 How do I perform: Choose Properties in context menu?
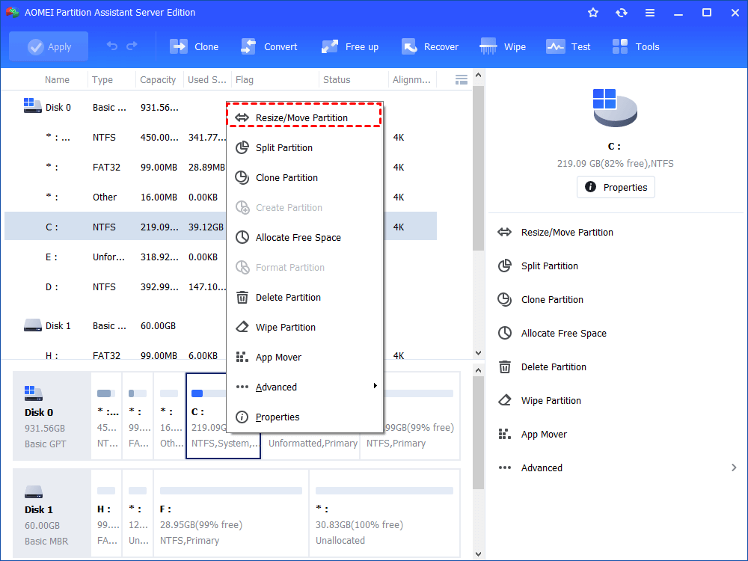304,417
